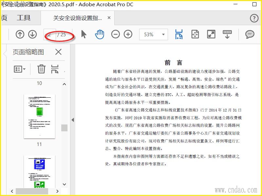The image size is (262, 196).
Task: Fit one full page in window
Action: pyautogui.click(x=195, y=34)
